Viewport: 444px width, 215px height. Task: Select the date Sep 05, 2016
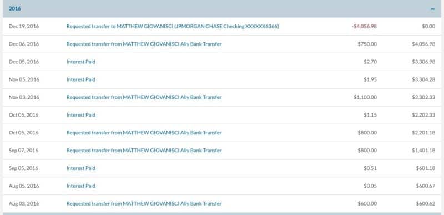click(23, 168)
